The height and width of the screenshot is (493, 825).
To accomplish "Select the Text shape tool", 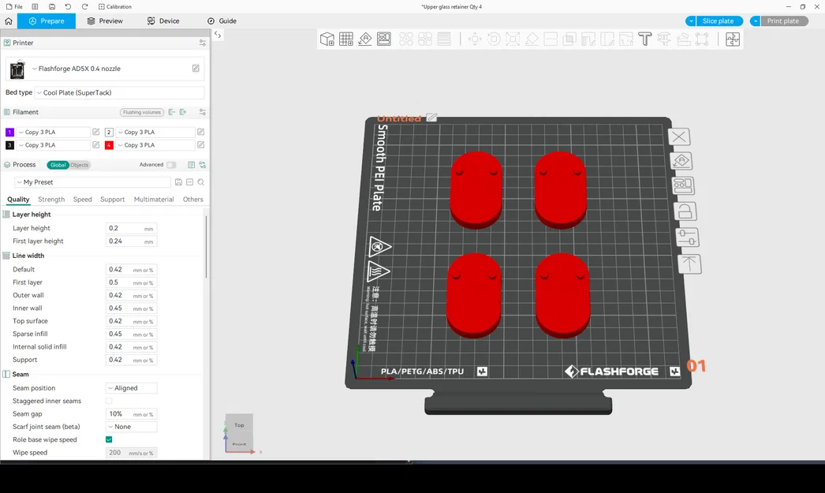I will pos(645,39).
